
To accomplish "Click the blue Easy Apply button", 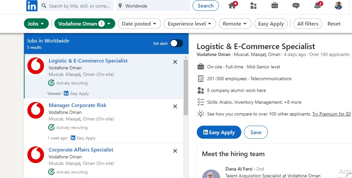I will (219, 132).
